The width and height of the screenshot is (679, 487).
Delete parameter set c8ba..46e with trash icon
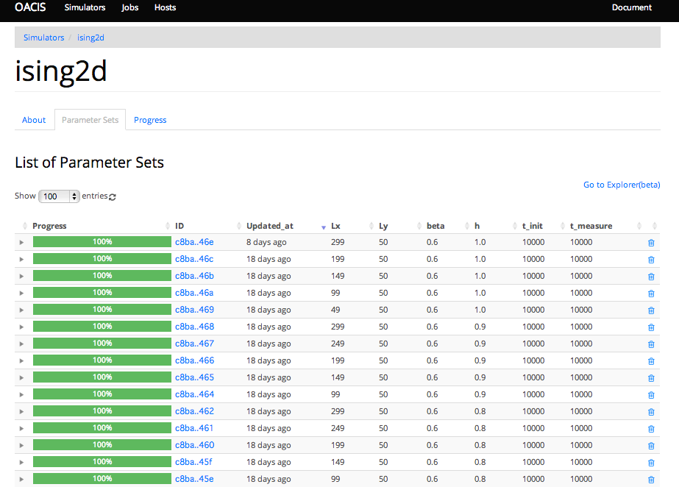coord(651,243)
